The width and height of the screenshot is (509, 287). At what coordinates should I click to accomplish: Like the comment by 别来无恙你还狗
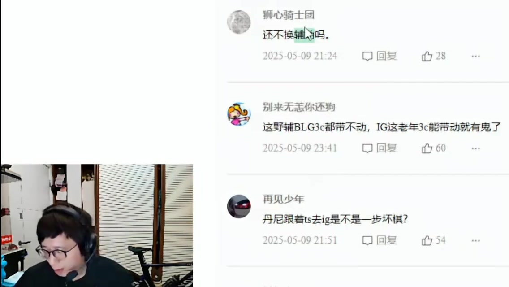pos(427,148)
